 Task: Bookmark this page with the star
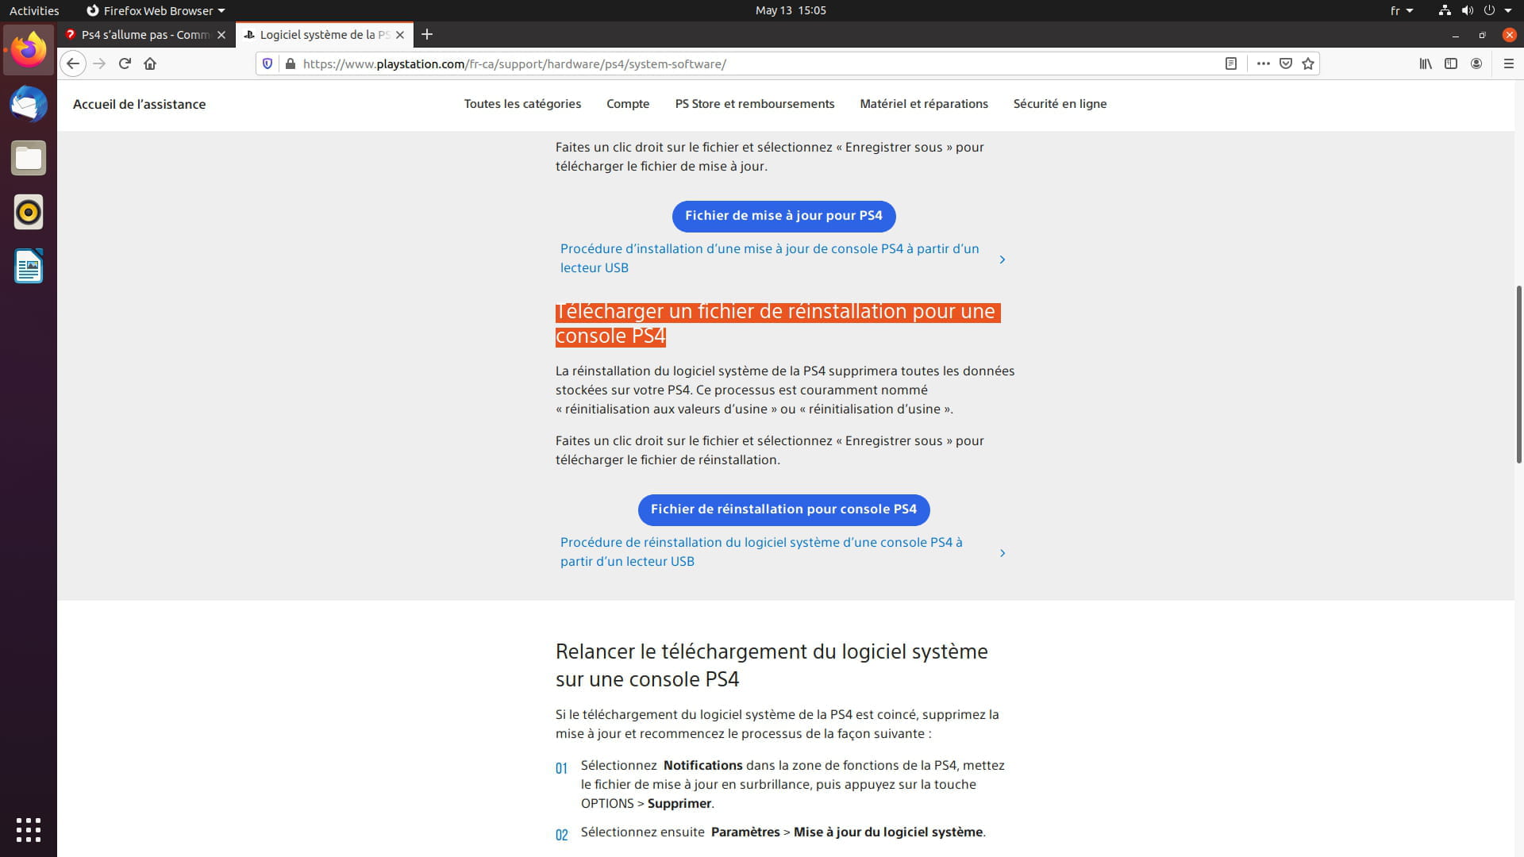tap(1308, 63)
